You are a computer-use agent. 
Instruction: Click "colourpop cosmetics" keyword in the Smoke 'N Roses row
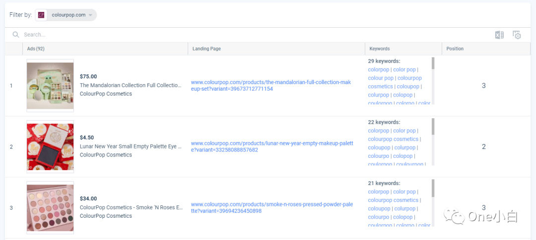click(393, 200)
